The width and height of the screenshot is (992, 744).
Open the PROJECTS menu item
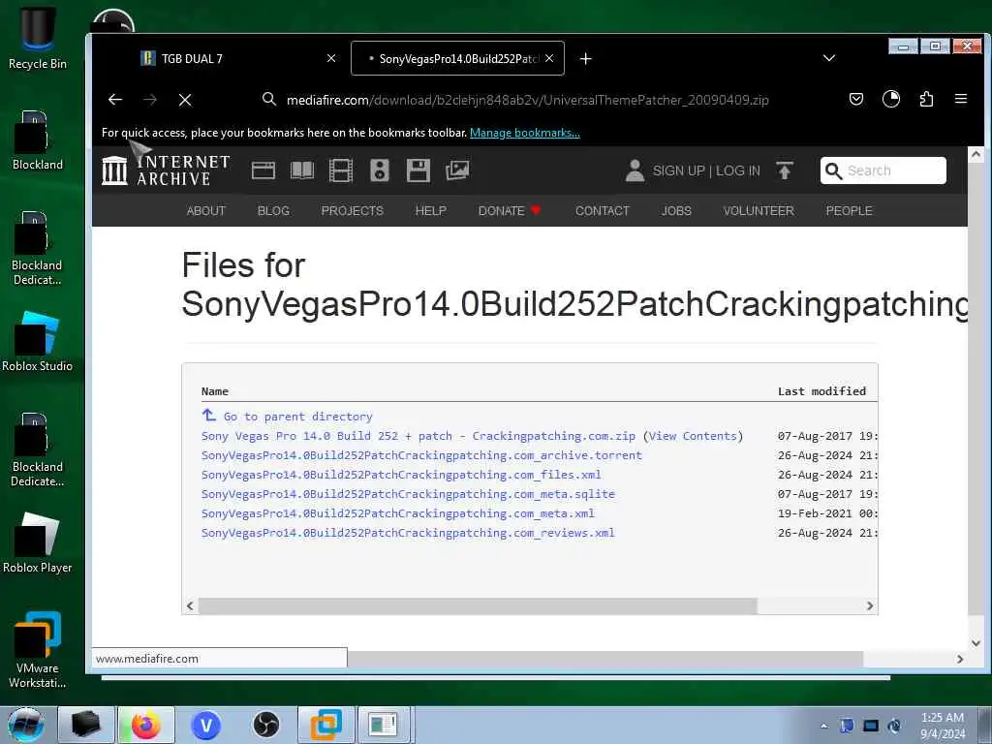[x=353, y=210]
